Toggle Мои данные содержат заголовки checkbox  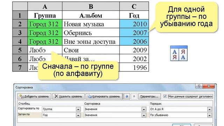[165, 96]
